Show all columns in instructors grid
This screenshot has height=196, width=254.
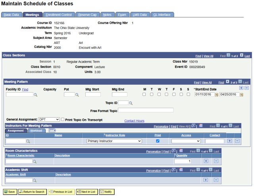tap(52, 130)
